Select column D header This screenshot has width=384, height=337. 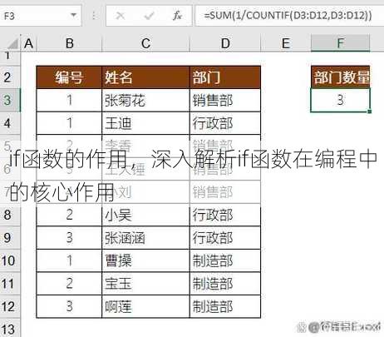[225, 43]
